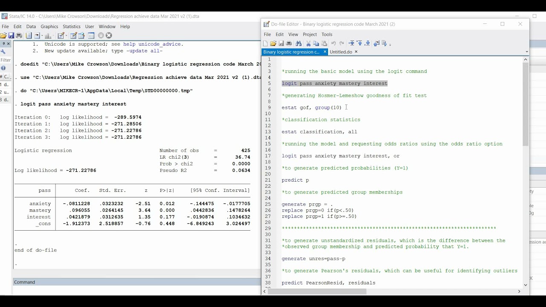Click Copy icon in Do-file Editor toolbar
Screen dimensions: 546x307
pos(316,43)
